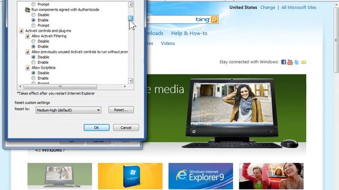Image resolution: width=339 pixels, height=190 pixels.
Task: Click the settings list scroll down arrow
Action: [130, 81]
